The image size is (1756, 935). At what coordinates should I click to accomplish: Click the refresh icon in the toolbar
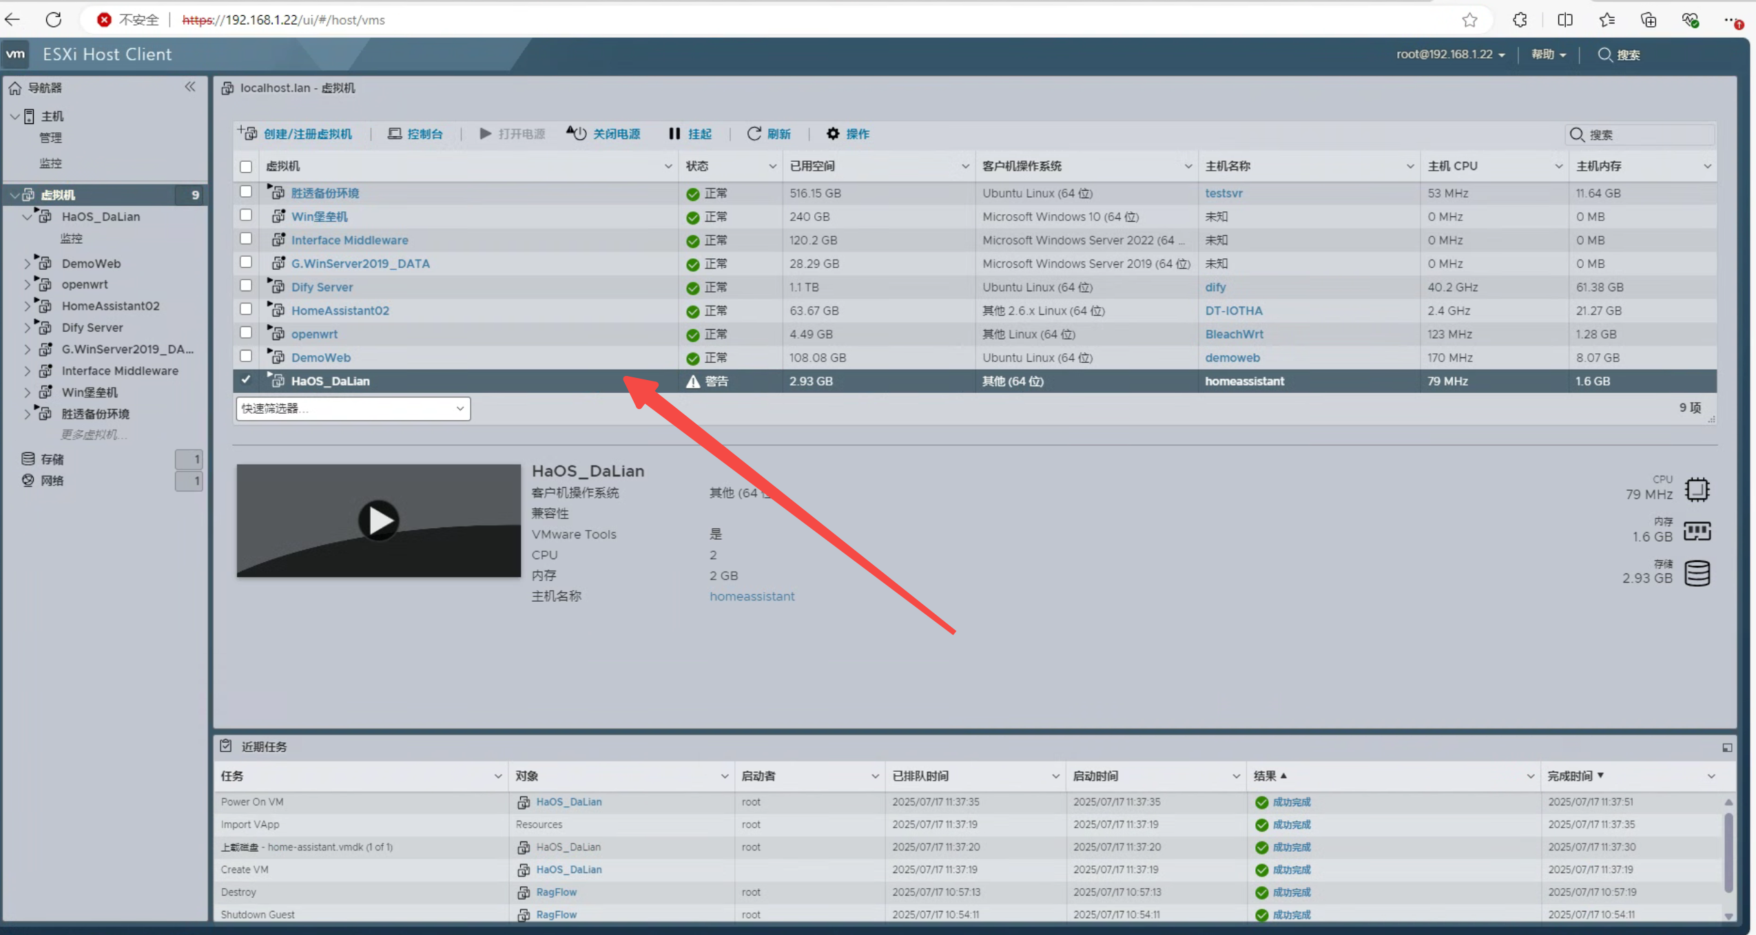754,134
